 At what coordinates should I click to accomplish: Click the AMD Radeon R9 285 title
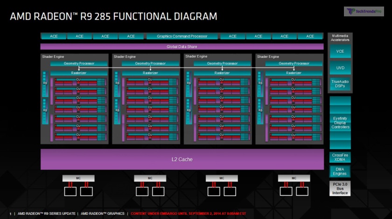(x=113, y=17)
